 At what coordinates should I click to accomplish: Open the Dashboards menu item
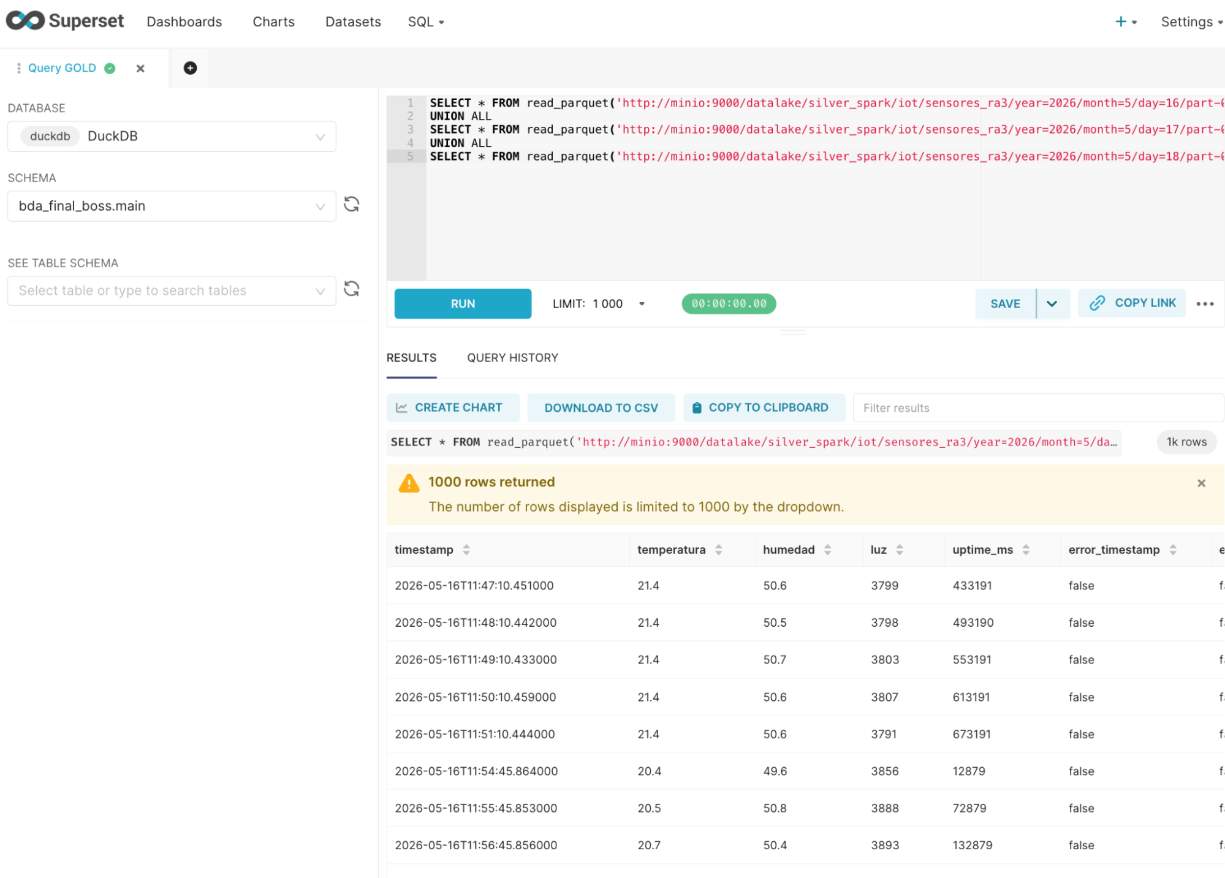click(x=184, y=22)
